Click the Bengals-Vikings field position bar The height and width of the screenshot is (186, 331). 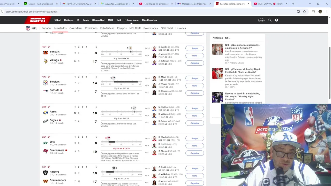tap(121, 52)
